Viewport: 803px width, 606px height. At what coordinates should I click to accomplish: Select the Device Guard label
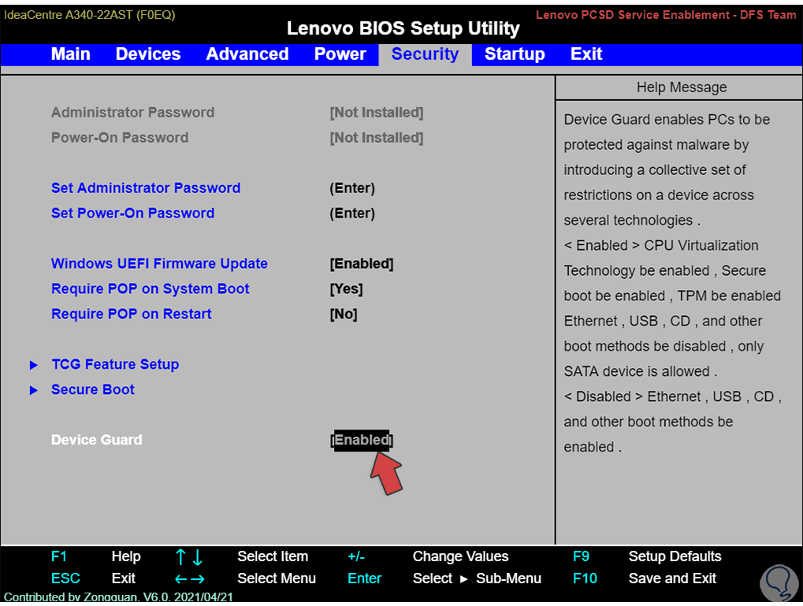(97, 440)
